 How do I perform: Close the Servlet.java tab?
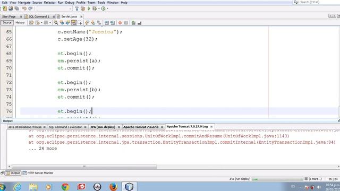coord(81,16)
